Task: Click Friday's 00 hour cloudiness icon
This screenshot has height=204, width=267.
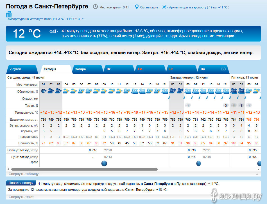Action: (234, 91)
